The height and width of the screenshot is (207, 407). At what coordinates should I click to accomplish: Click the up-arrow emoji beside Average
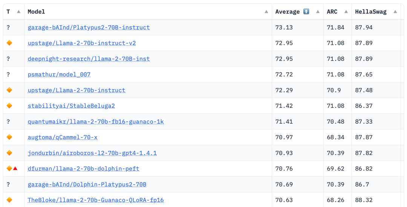click(306, 11)
